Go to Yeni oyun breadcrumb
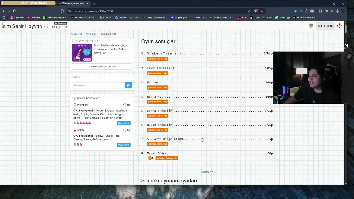Screen dimensions: 354x199 (91, 34)
